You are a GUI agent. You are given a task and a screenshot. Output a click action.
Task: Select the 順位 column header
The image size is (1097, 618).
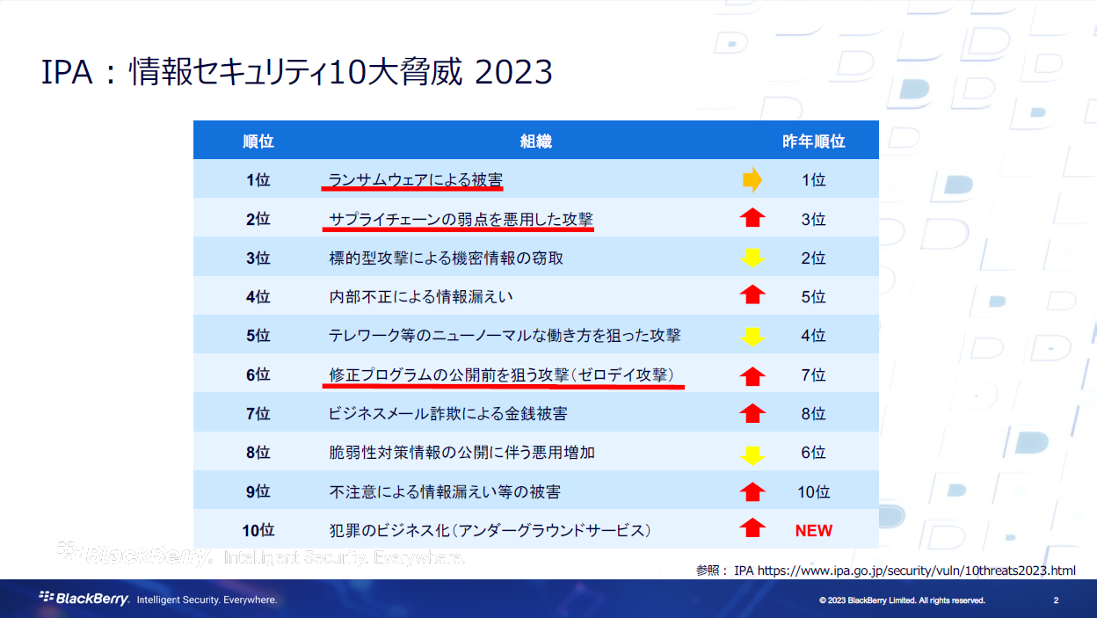pos(258,140)
